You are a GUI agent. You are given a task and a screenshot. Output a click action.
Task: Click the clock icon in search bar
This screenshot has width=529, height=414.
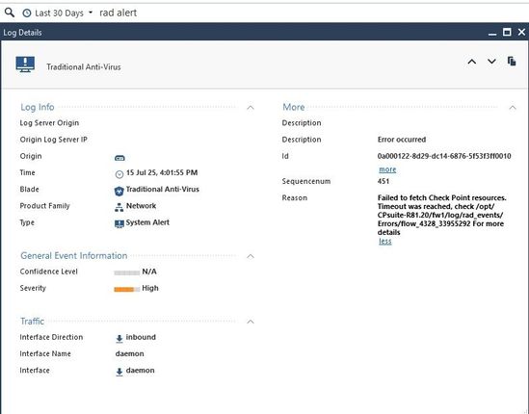pos(27,13)
